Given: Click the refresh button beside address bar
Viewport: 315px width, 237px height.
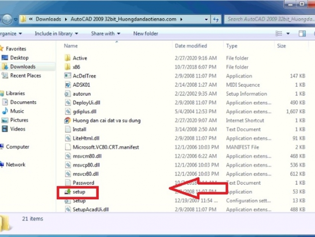Looking at the screenshot, I should click(216, 19).
